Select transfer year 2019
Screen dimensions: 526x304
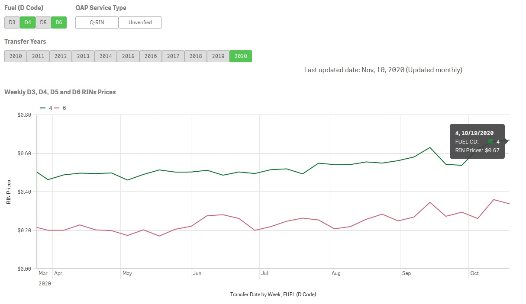[218, 56]
